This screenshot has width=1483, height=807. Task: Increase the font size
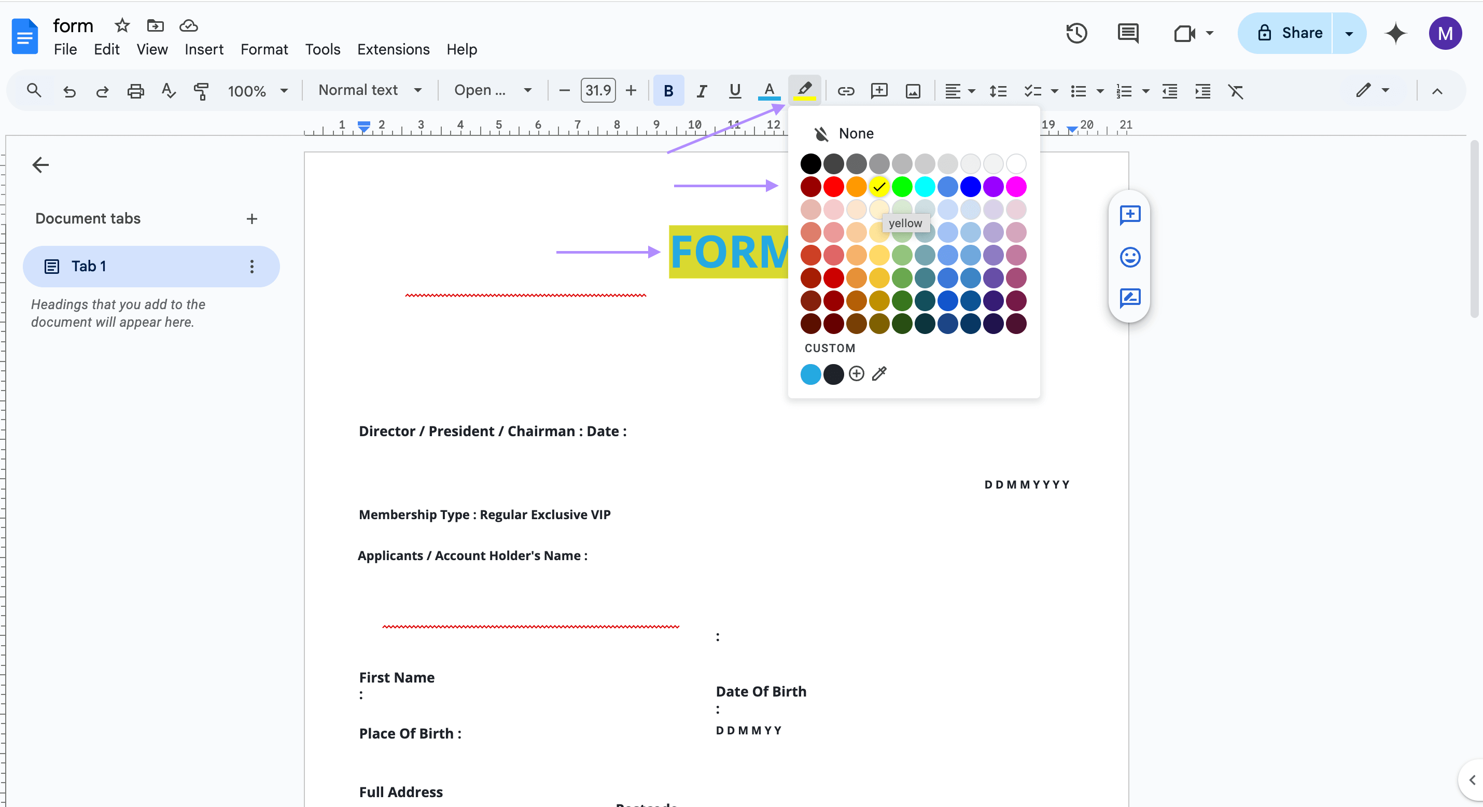coord(631,91)
